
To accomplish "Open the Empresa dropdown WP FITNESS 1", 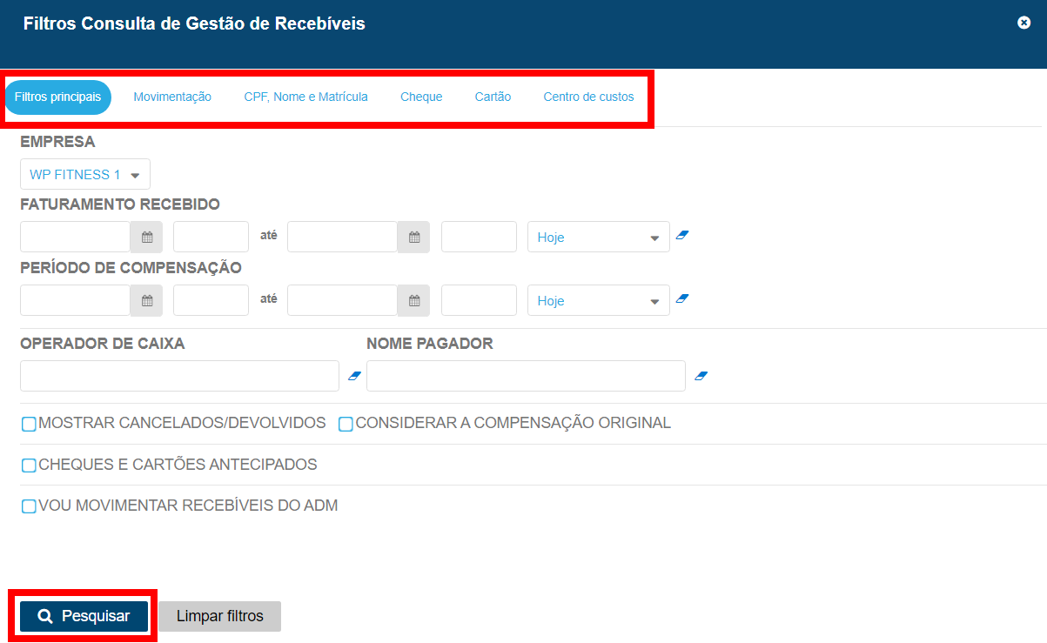I will coord(85,175).
